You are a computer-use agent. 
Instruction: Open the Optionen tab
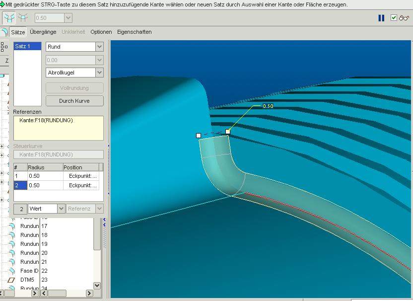(x=101, y=32)
